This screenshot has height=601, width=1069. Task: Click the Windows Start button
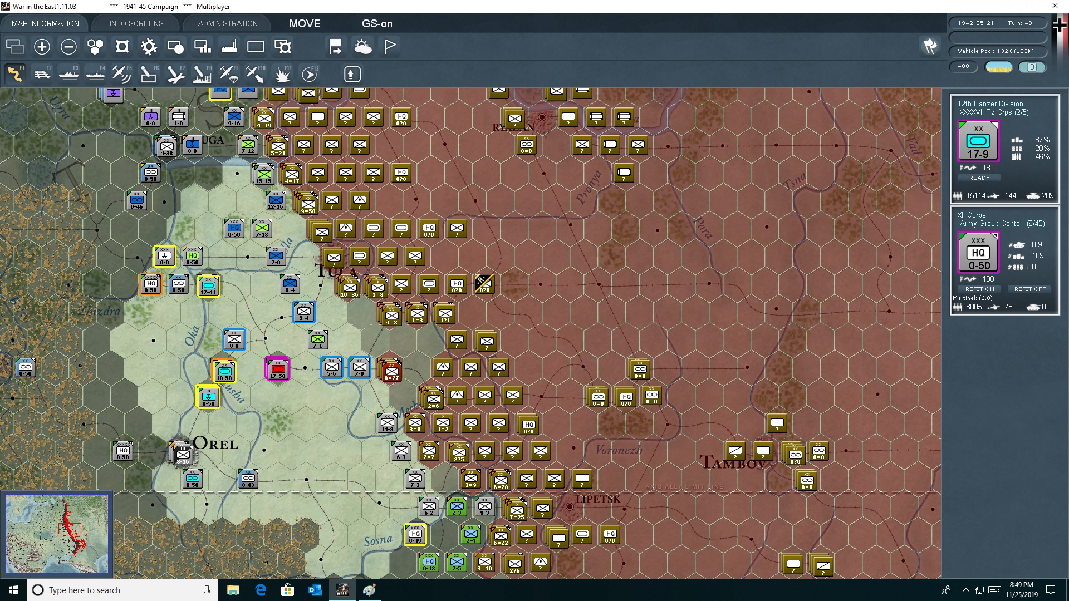(13, 590)
